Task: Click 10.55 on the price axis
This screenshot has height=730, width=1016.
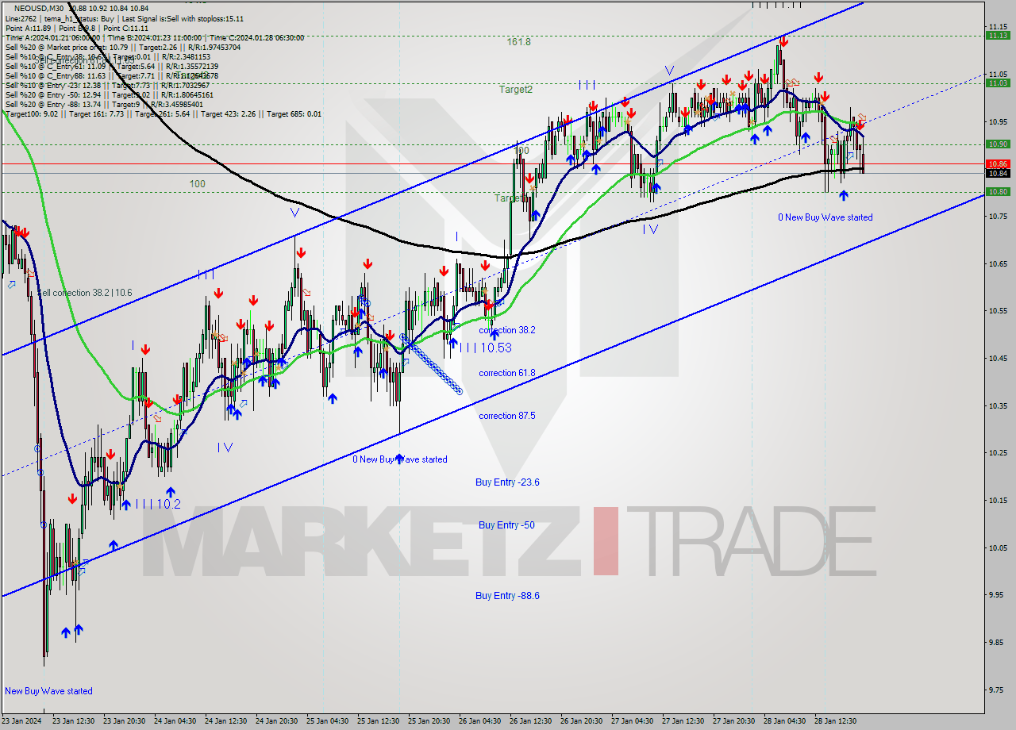Action: [997, 310]
